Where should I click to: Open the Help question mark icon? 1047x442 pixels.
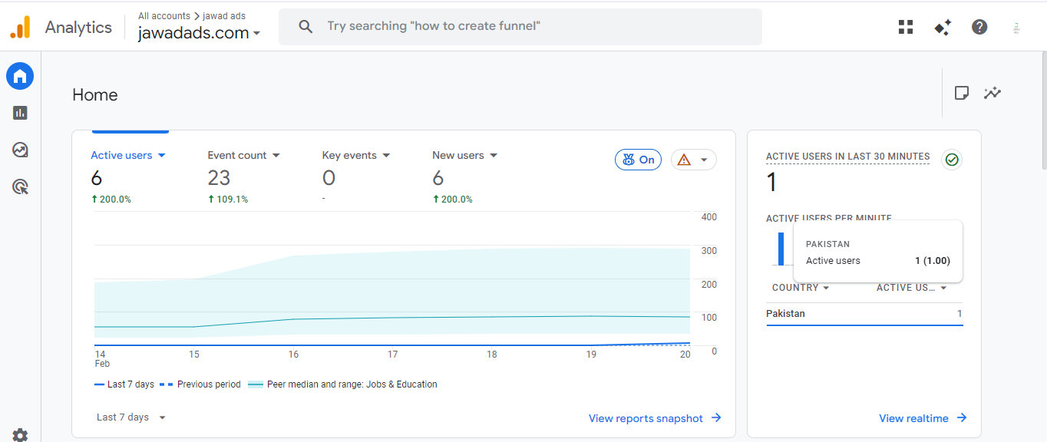point(979,27)
